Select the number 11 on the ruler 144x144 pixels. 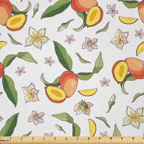[x=122, y=138]
